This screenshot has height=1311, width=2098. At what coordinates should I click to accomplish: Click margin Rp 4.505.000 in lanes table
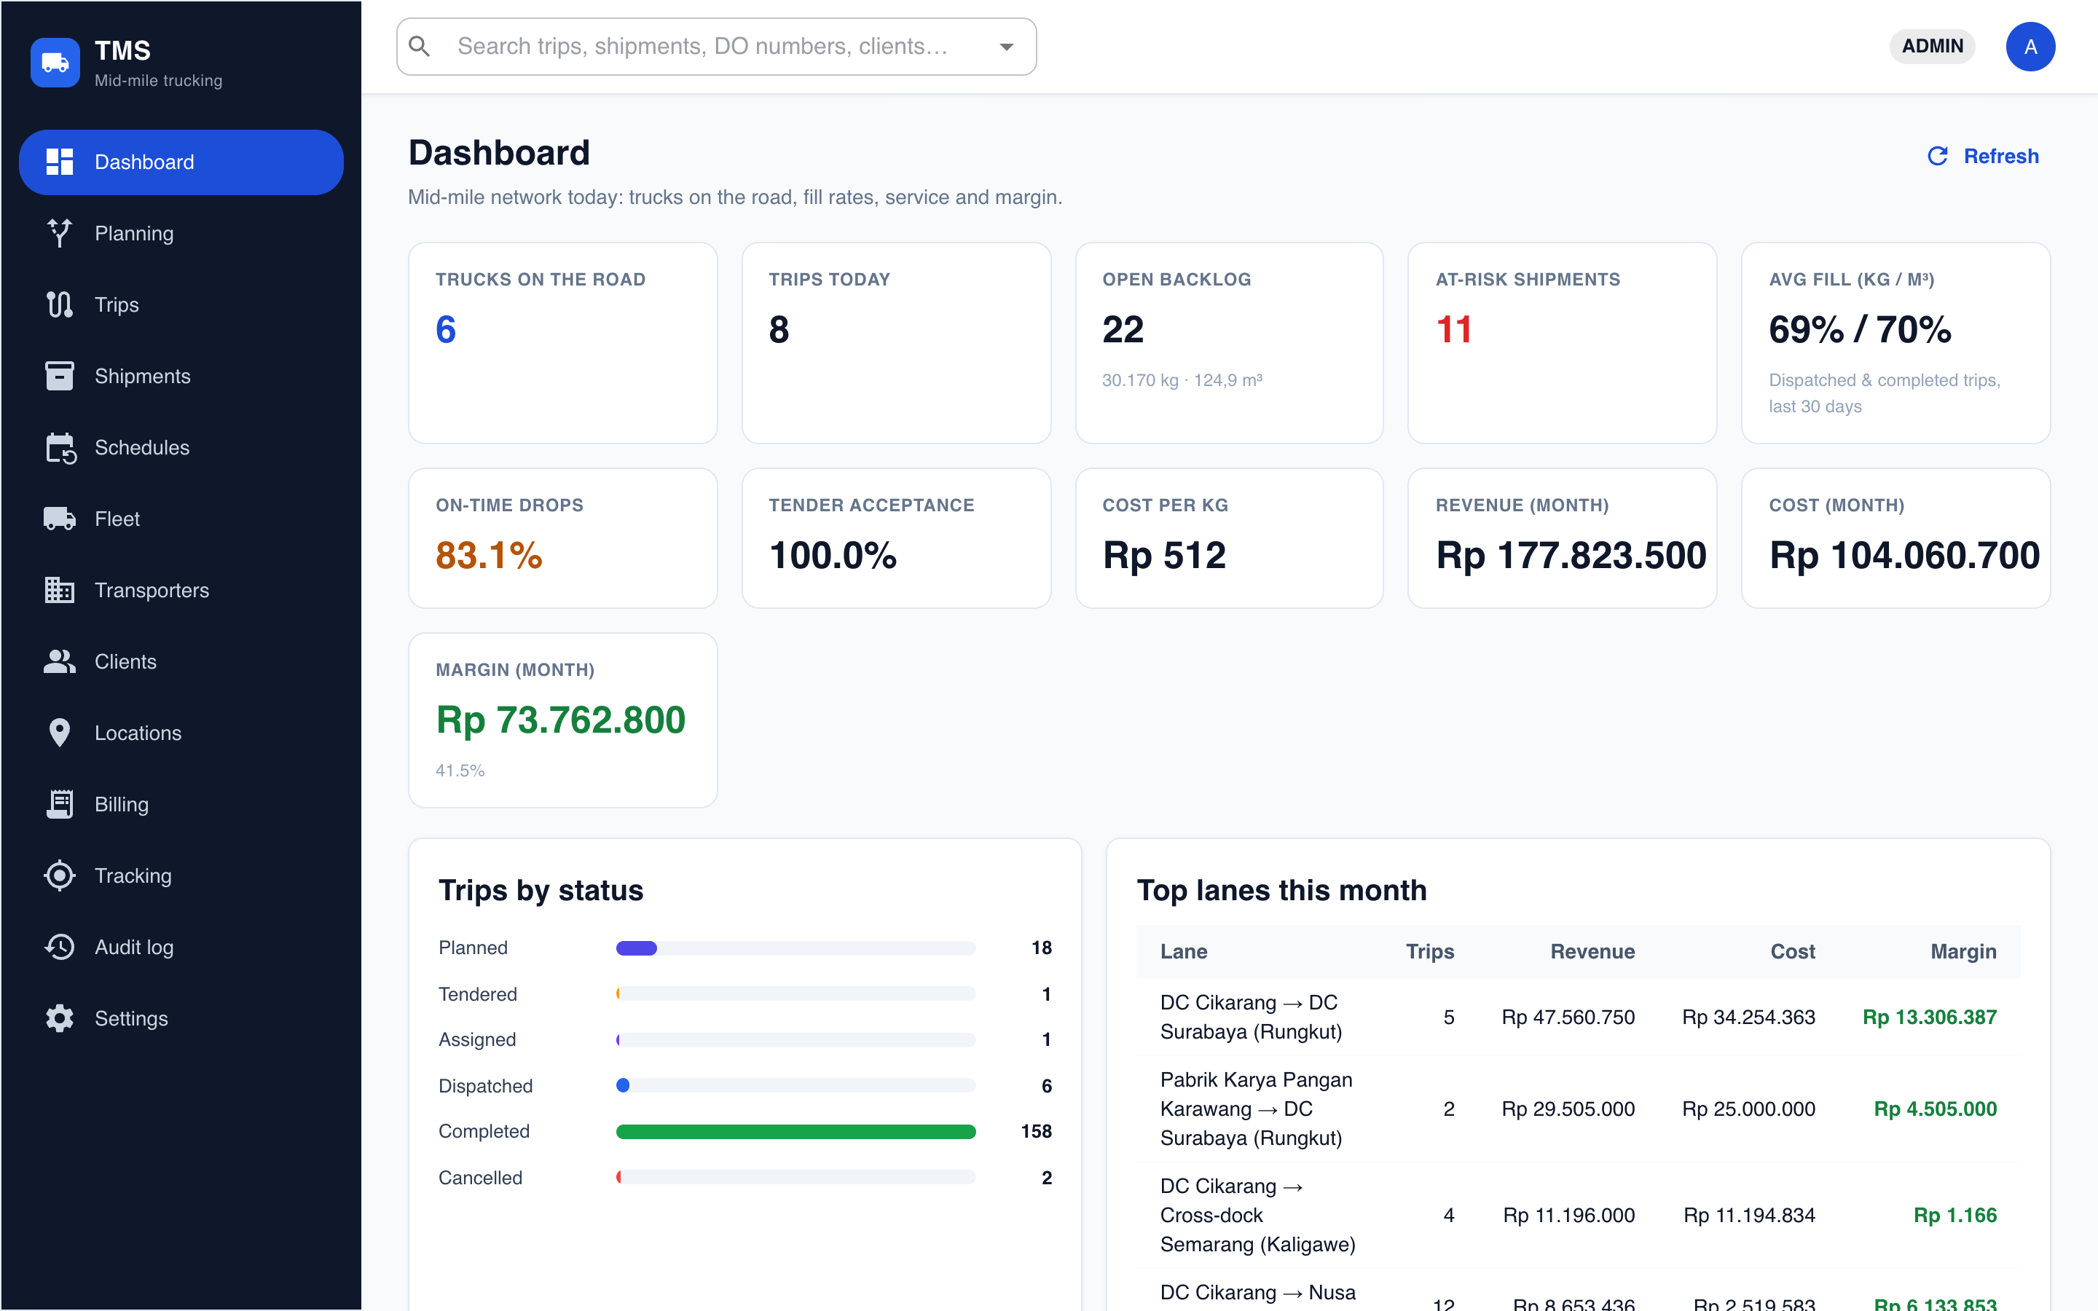tap(1935, 1109)
